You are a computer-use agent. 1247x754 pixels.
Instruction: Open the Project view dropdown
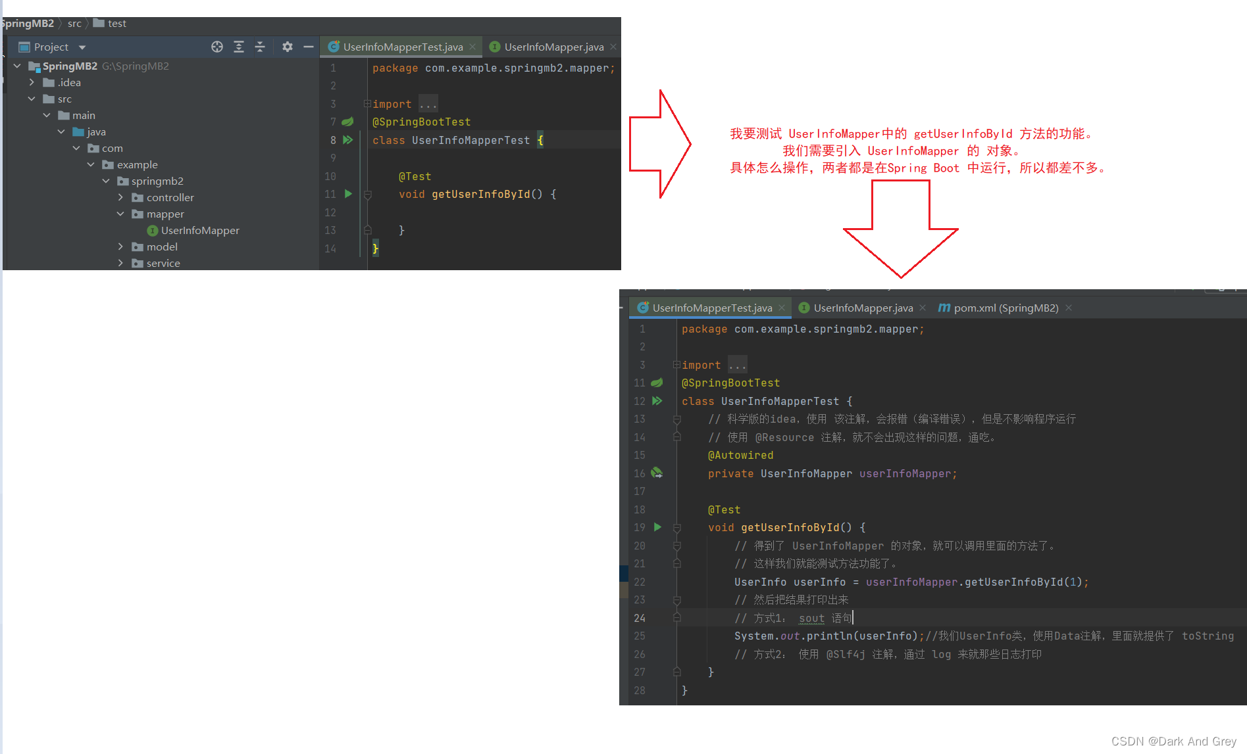82,47
